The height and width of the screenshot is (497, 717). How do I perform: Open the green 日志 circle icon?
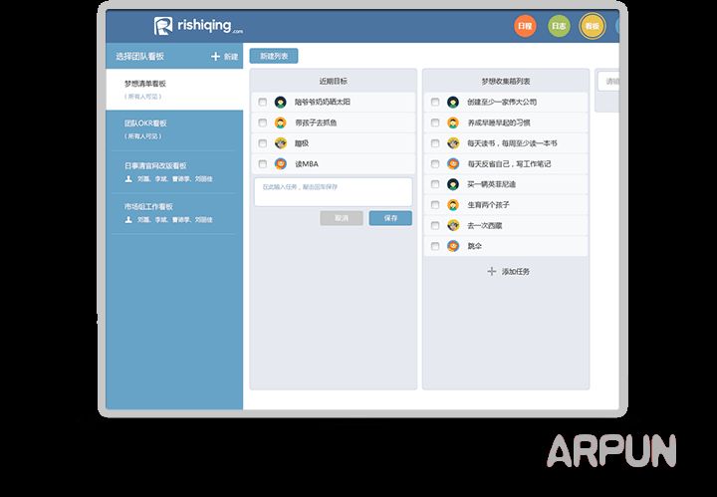(x=559, y=27)
